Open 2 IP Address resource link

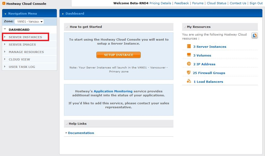[204, 64]
